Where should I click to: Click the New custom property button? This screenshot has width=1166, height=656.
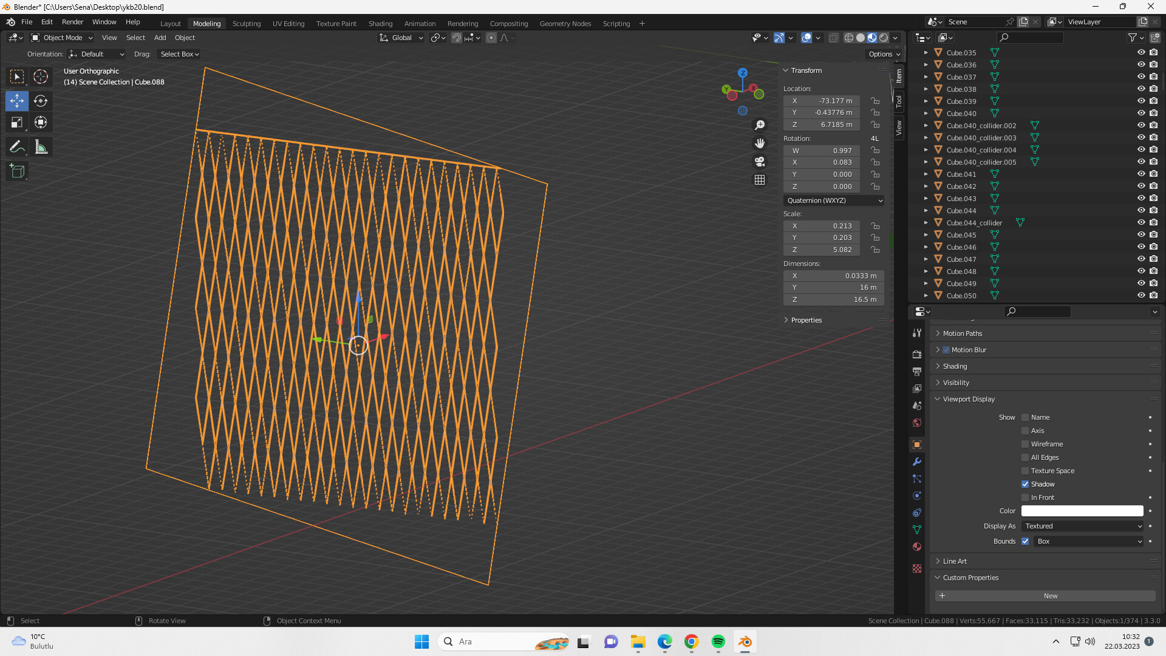1046,596
